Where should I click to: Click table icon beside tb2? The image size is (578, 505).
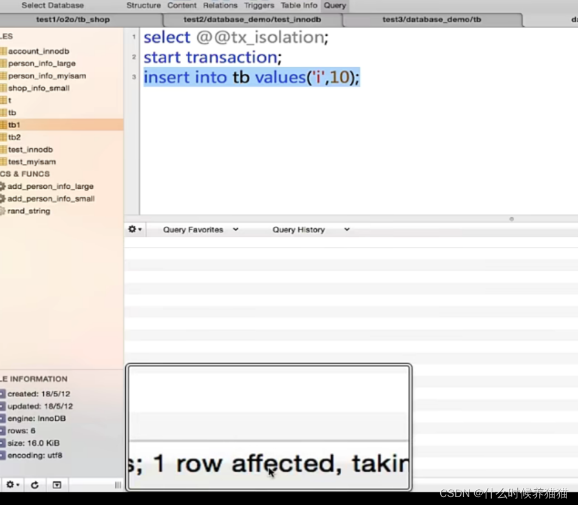3,137
